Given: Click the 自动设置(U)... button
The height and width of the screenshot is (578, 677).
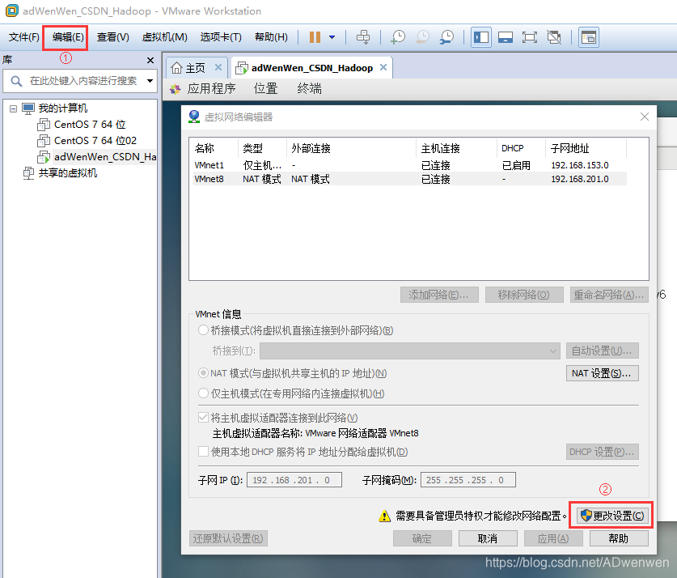Looking at the screenshot, I should point(603,351).
